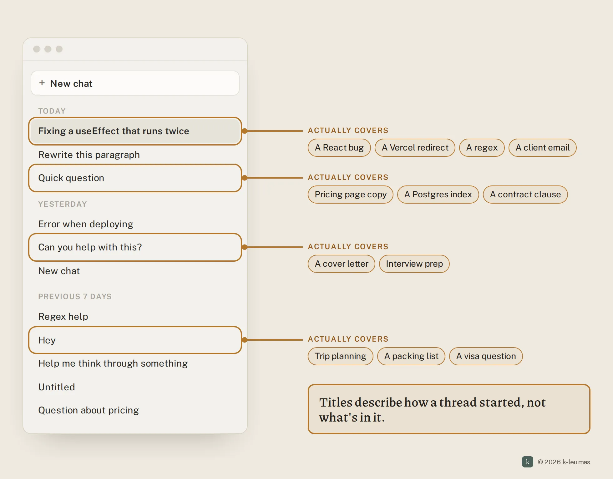Open the 'Untitled' chat
The height and width of the screenshot is (479, 613).
coord(135,387)
